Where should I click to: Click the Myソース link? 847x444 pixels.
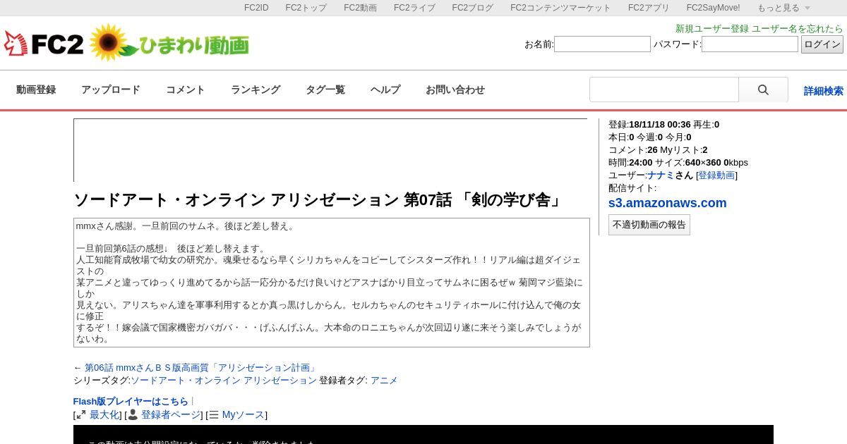[x=244, y=415]
